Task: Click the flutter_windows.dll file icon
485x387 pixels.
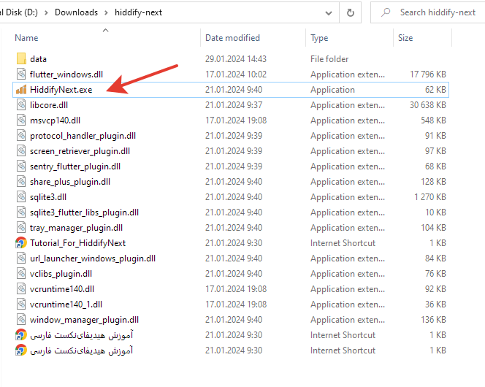Action: [x=21, y=74]
